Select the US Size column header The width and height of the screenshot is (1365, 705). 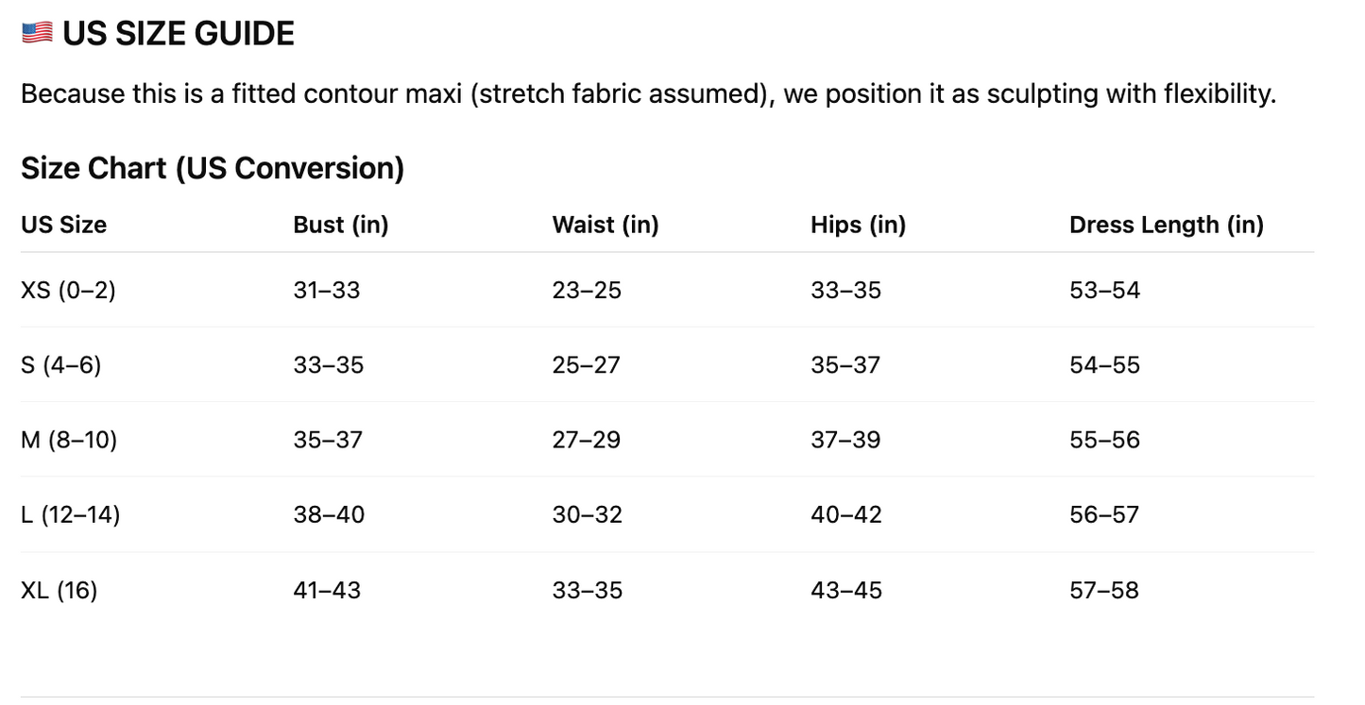coord(63,225)
